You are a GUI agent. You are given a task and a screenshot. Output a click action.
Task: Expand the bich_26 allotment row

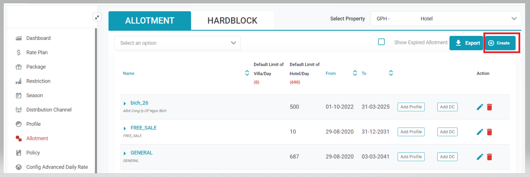click(x=125, y=103)
